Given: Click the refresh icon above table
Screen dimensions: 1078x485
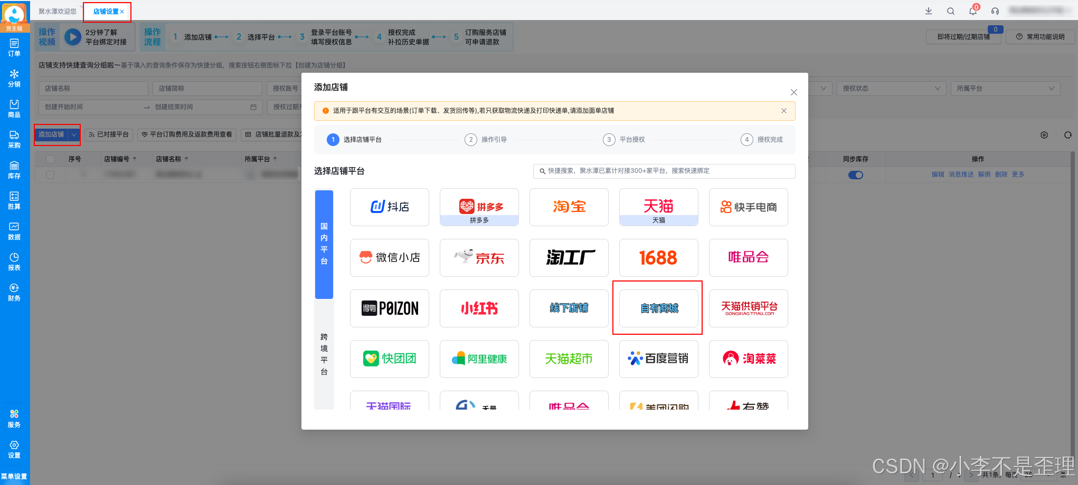Looking at the screenshot, I should click(1068, 135).
